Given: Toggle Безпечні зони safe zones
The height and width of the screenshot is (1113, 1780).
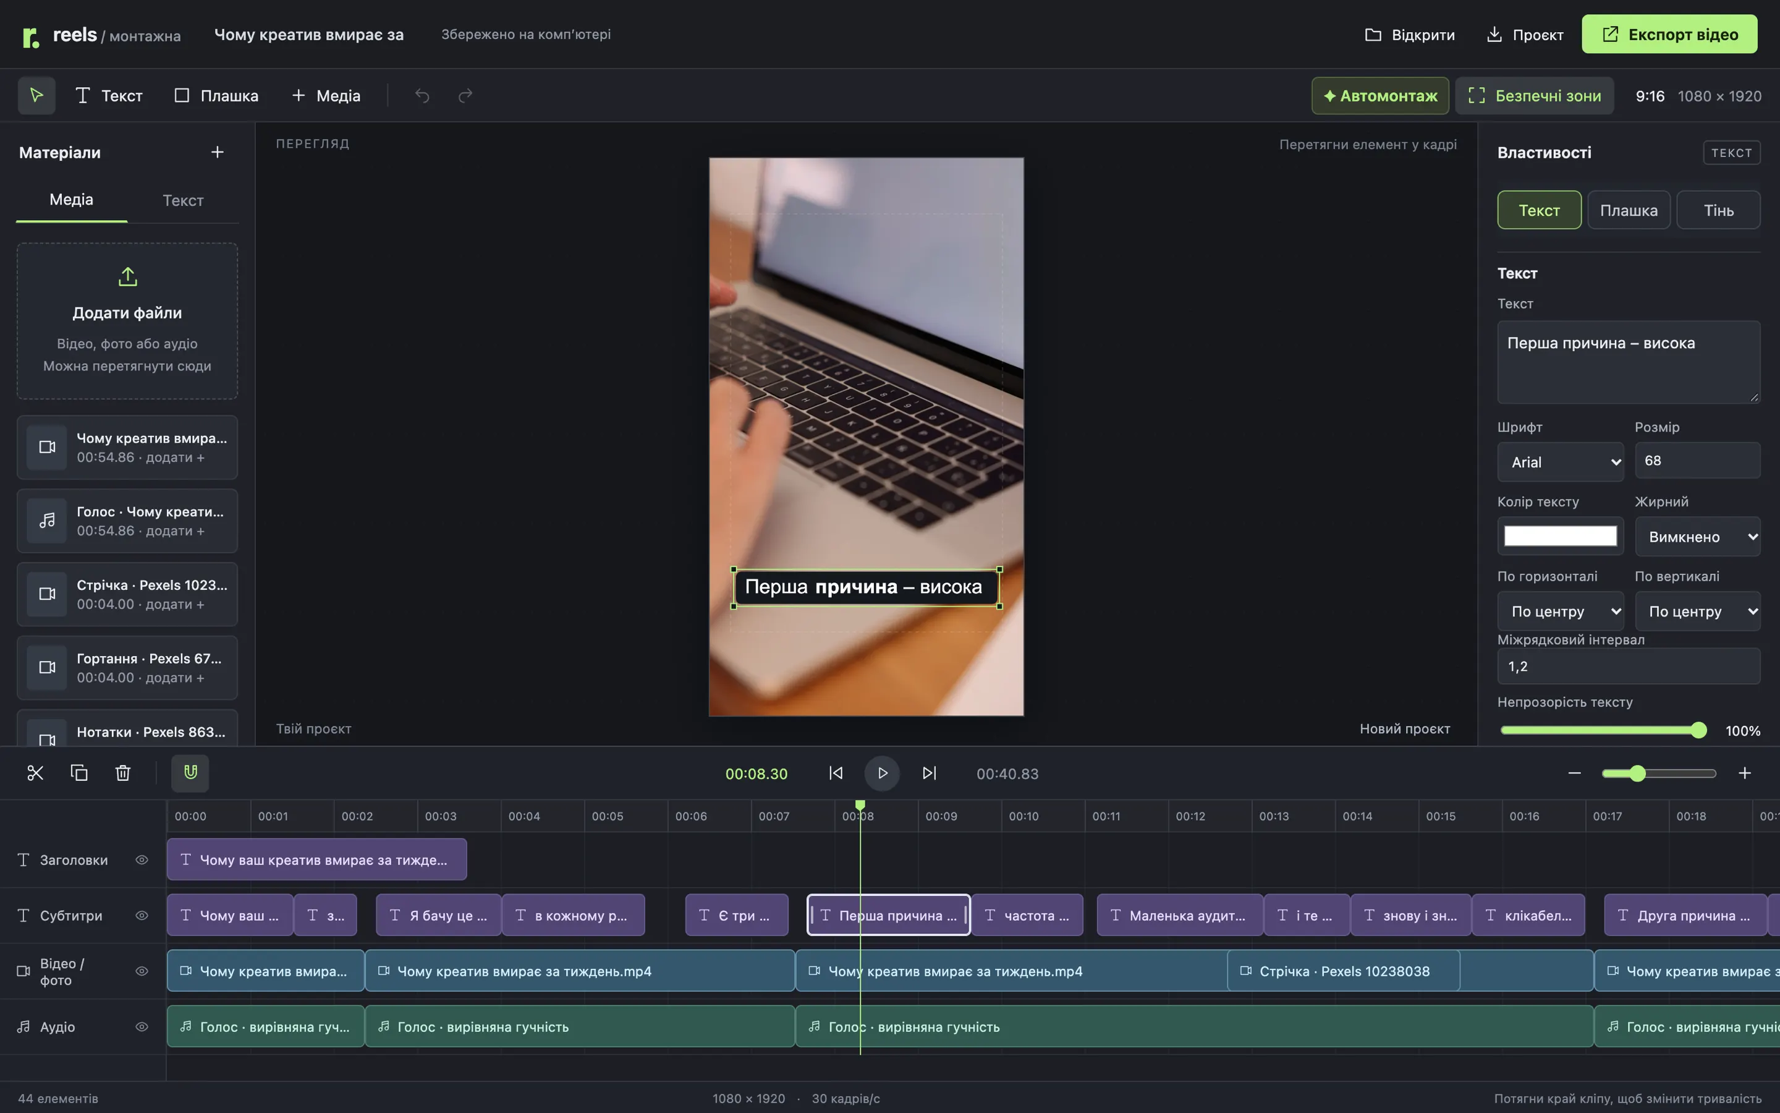Looking at the screenshot, I should click(x=1535, y=96).
